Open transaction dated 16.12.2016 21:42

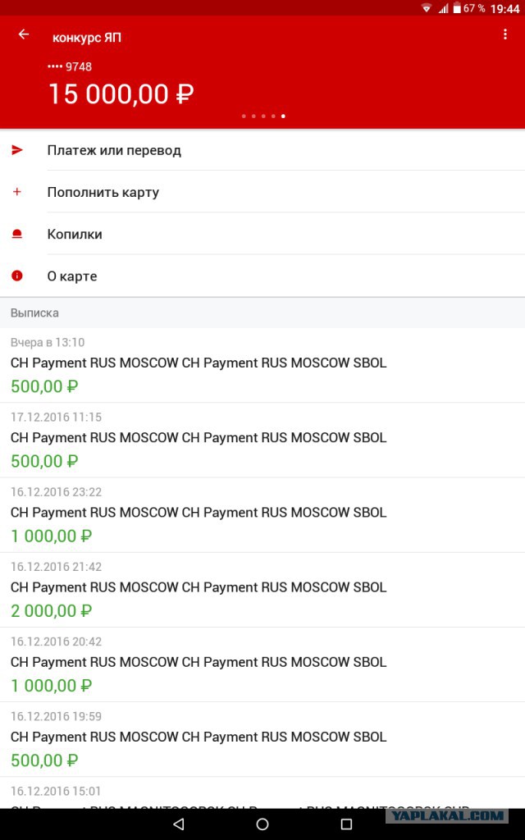coord(262,590)
